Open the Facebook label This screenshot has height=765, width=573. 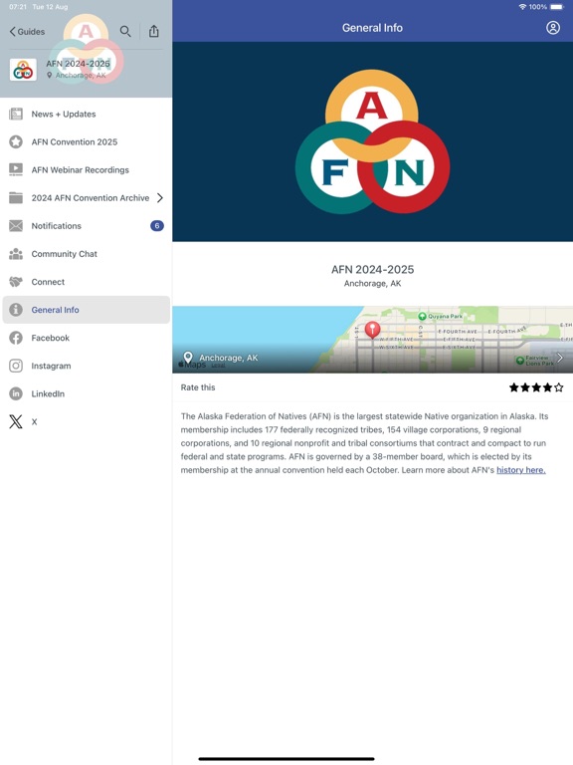[x=50, y=338]
